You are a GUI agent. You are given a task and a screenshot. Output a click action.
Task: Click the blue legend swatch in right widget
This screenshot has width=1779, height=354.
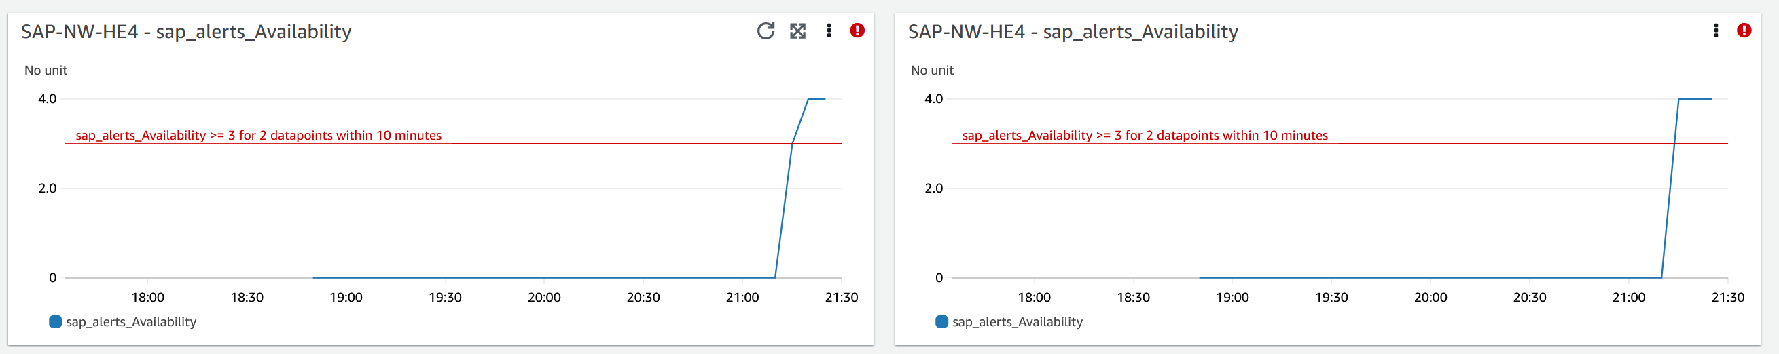point(941,321)
